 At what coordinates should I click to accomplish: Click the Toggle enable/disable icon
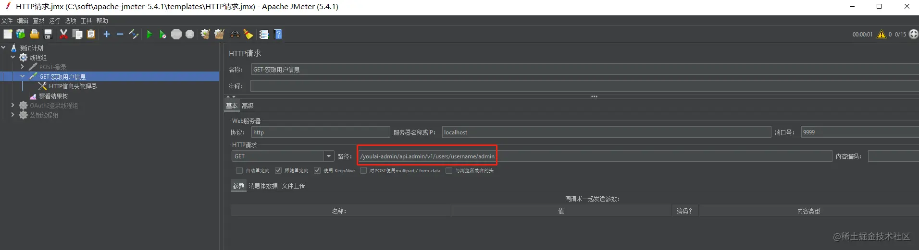pyautogui.click(x=134, y=34)
